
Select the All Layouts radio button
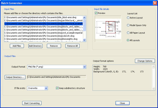(128, 40)
